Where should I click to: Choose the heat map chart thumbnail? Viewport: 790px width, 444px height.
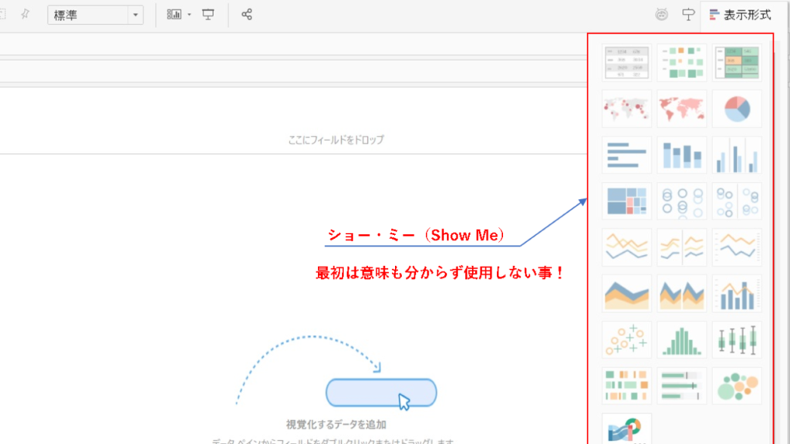pyautogui.click(x=681, y=62)
